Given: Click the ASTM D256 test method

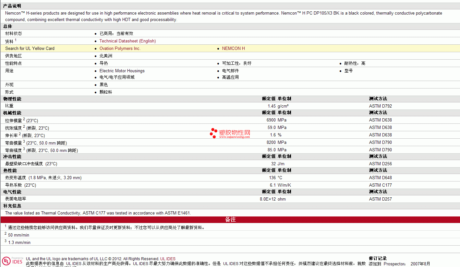Looking at the screenshot, I should [x=381, y=164].
